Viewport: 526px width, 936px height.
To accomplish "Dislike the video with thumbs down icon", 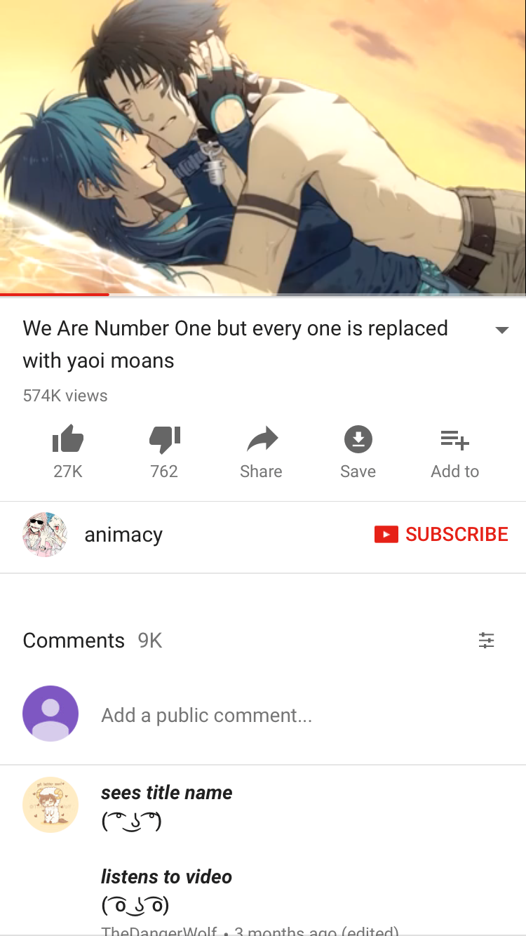I will [x=164, y=440].
